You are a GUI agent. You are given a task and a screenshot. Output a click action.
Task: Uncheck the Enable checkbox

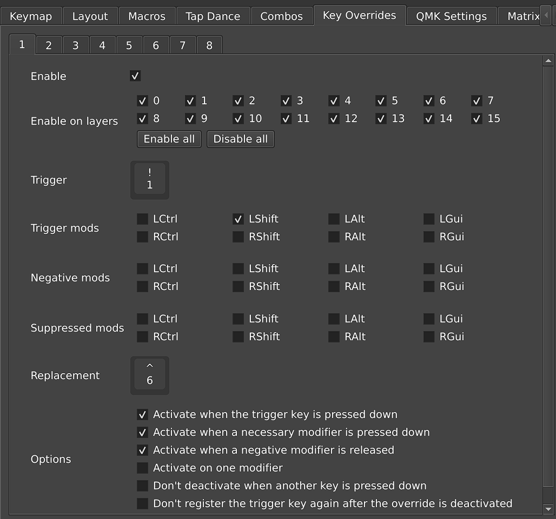135,76
